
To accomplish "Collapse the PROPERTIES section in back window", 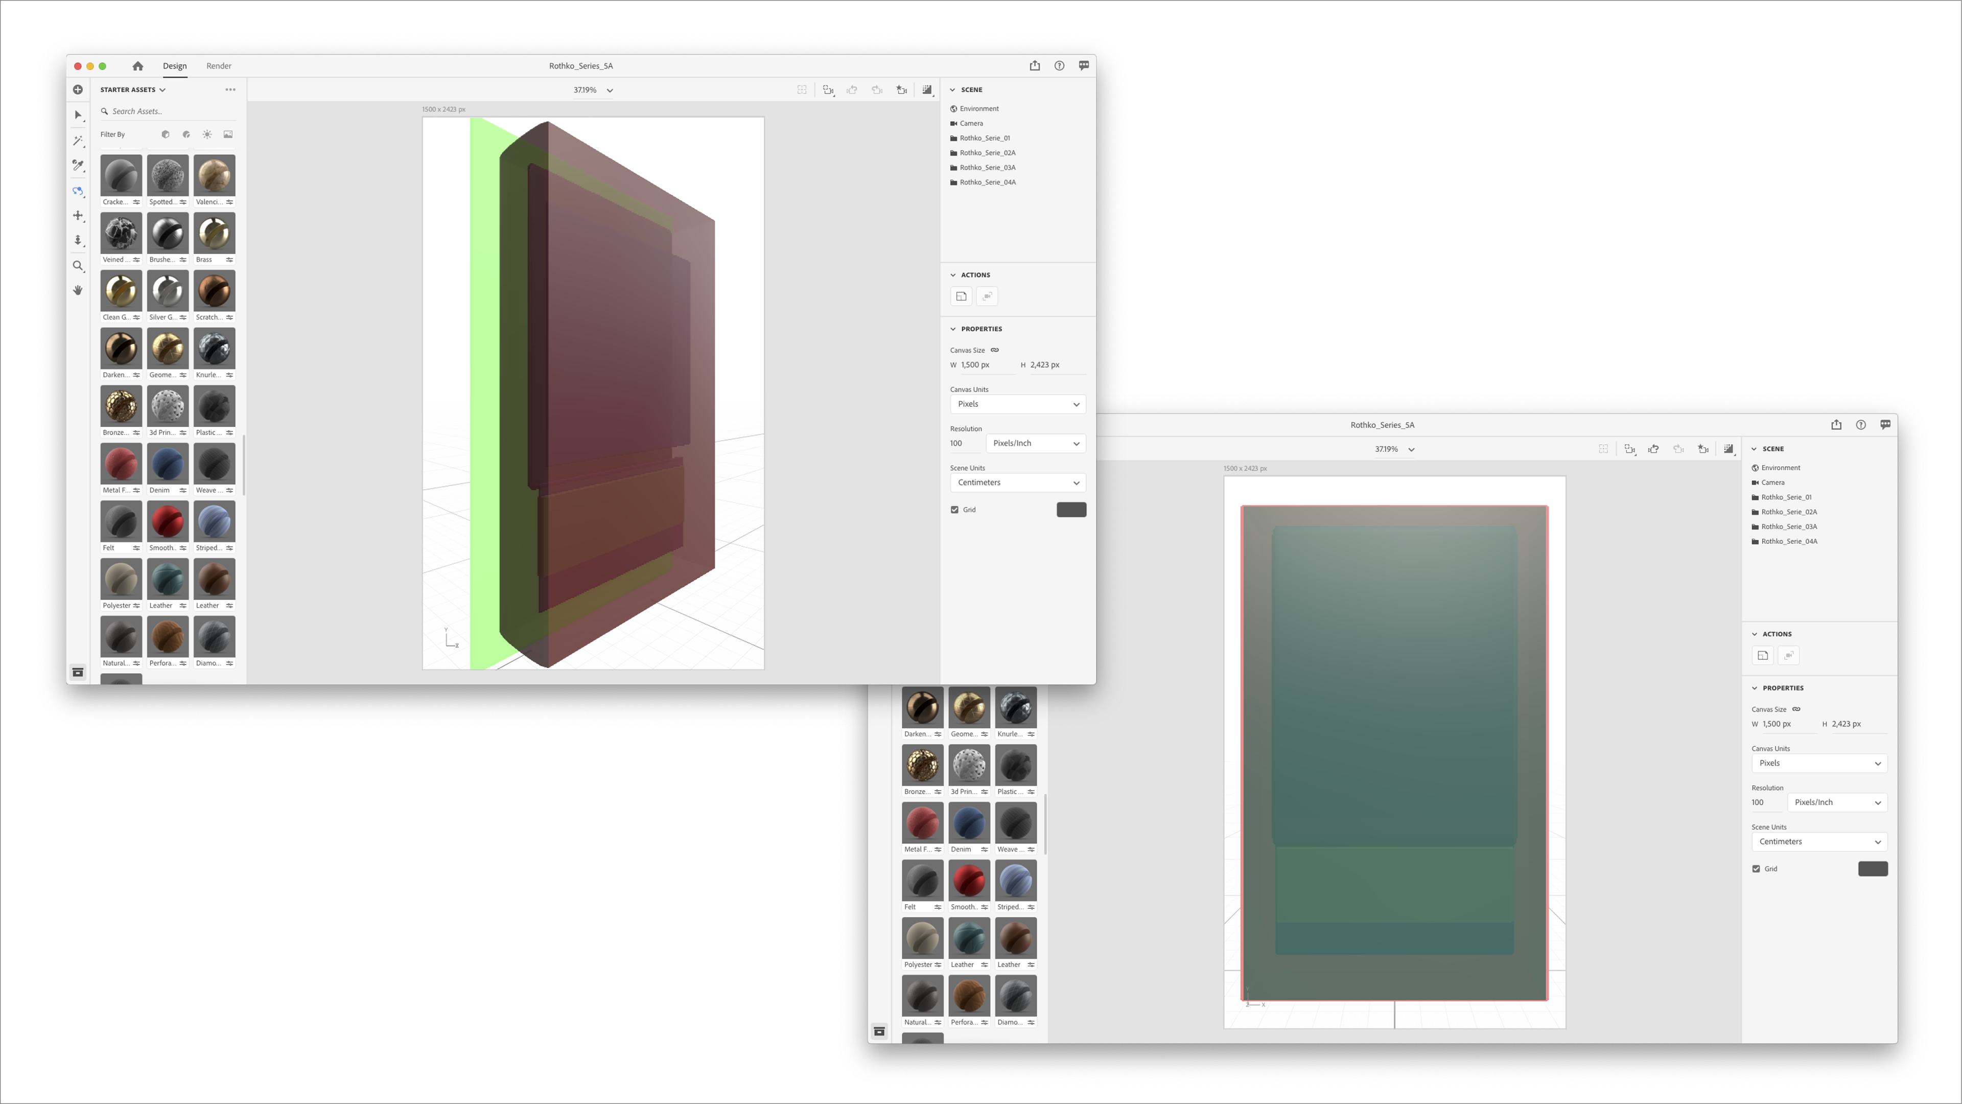I will coord(1754,688).
